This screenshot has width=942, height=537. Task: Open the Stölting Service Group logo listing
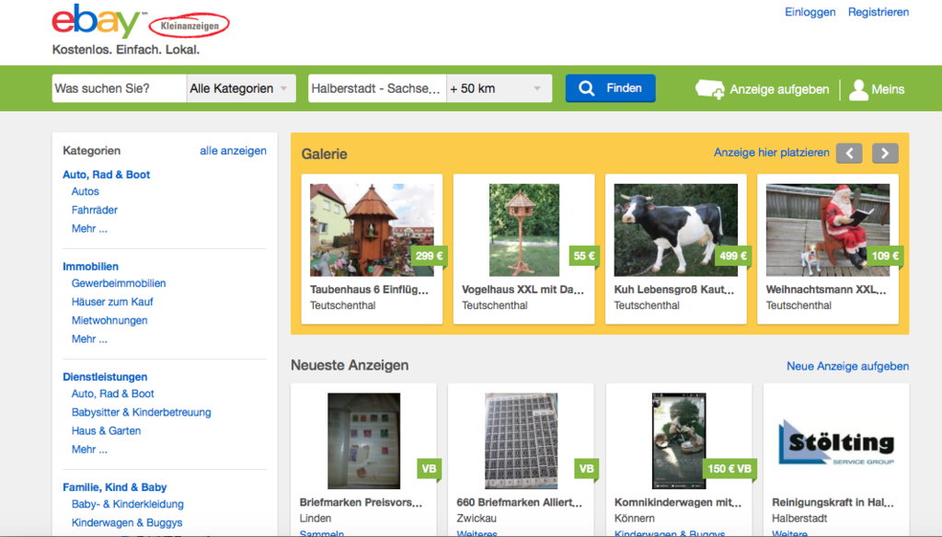(x=836, y=442)
